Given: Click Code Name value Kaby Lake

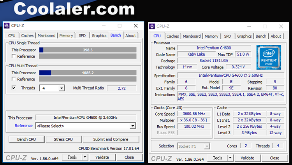Looking at the screenshot, I should [196, 54].
